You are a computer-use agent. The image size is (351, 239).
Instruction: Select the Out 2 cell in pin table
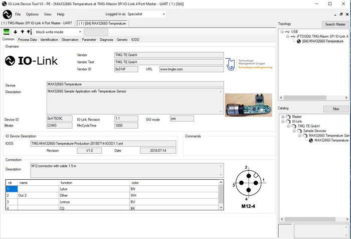pos(38,195)
